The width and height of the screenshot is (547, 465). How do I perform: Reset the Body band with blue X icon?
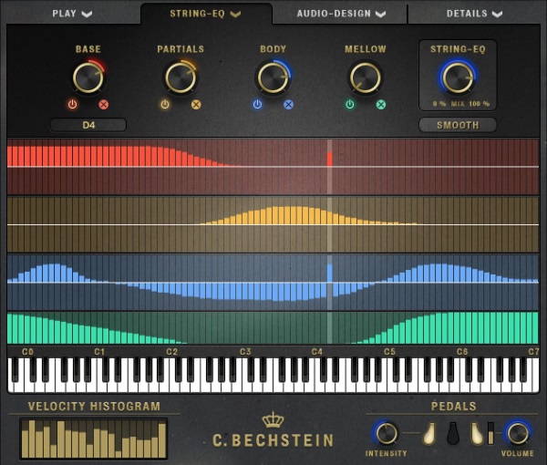point(288,104)
